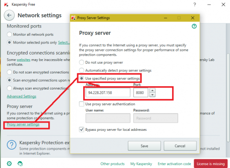The image size is (230, 168).
Task: Click the Enter activation code link
Action: [x=174, y=164]
